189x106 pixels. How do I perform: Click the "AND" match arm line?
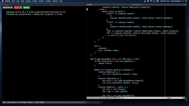tap(143, 31)
